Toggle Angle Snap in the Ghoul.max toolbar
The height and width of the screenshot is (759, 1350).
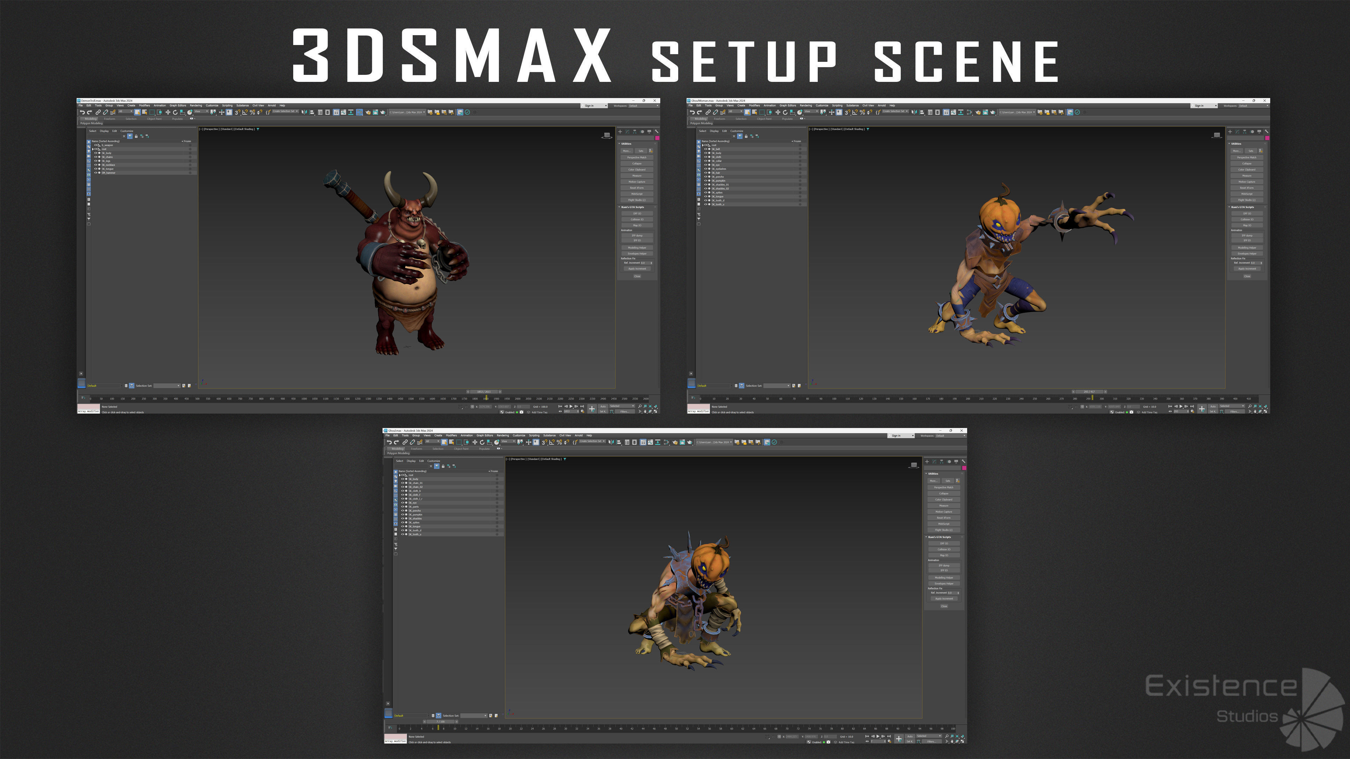tap(551, 442)
